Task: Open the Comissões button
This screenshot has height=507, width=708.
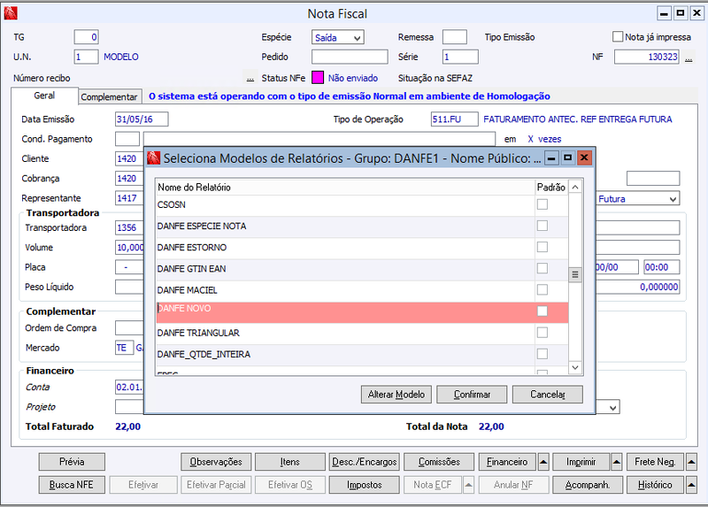Action: click(439, 462)
